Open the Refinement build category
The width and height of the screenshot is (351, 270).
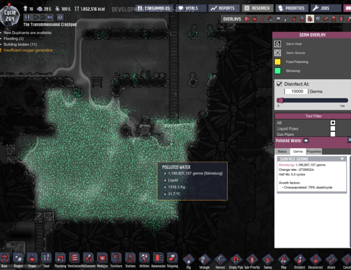(88, 260)
